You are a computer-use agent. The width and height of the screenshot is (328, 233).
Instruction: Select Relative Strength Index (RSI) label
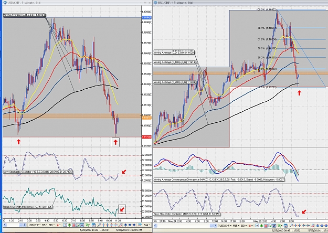pos(27,207)
